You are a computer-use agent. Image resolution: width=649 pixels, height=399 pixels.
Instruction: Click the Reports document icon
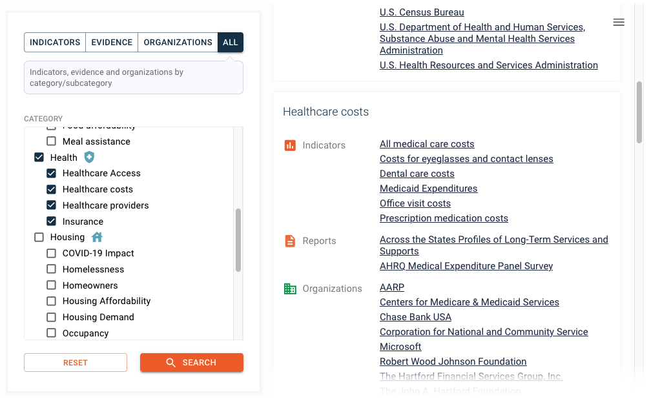pyautogui.click(x=290, y=241)
